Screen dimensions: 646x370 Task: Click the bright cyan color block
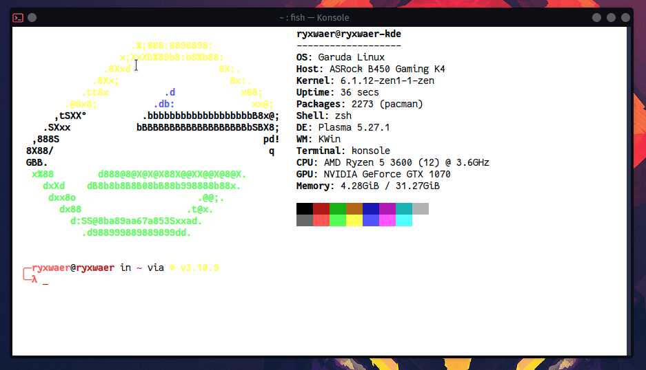pyautogui.click(x=404, y=220)
